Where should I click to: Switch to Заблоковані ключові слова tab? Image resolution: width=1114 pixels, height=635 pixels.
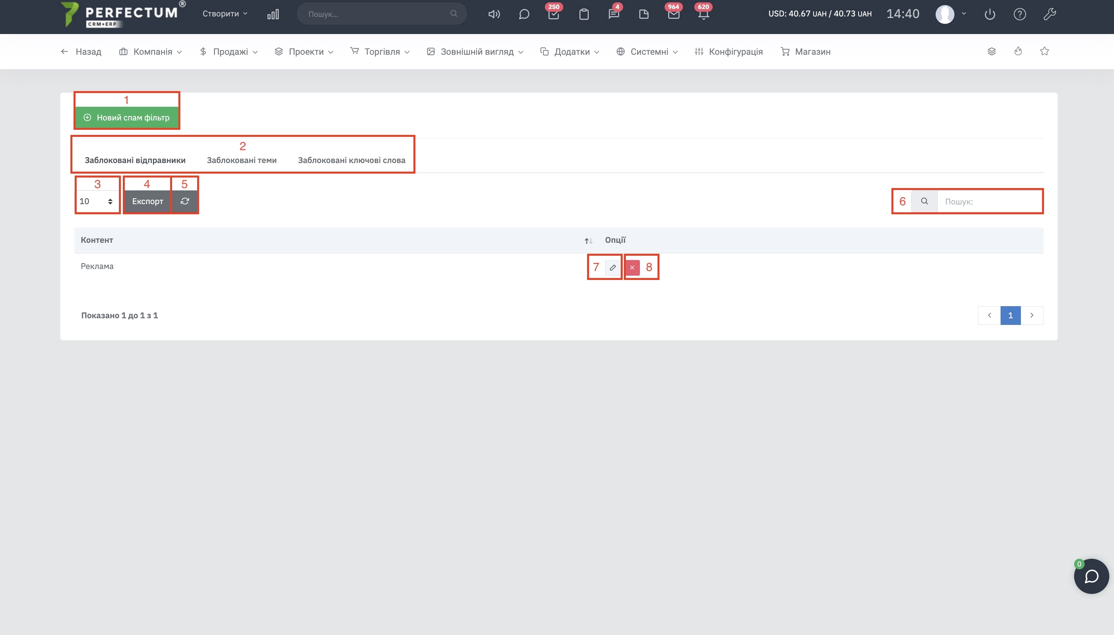tap(351, 160)
